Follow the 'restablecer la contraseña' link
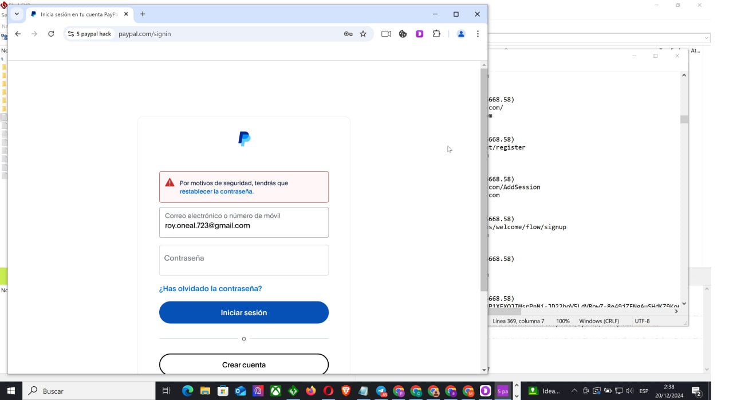This screenshot has width=733, height=400. [216, 191]
